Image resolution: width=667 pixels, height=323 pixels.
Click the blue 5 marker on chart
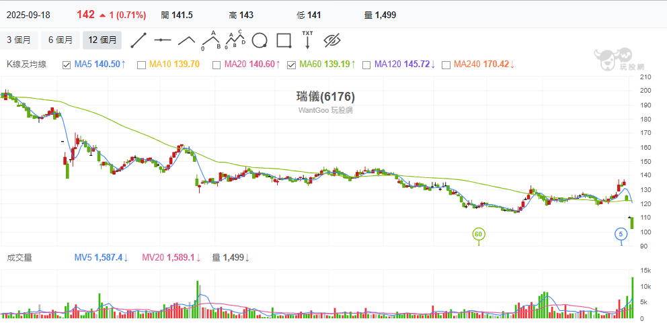point(621,234)
